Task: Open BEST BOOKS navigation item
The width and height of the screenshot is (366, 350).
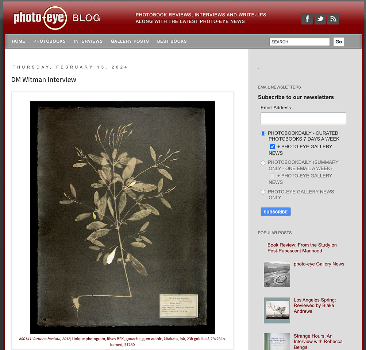Action: coord(172,41)
